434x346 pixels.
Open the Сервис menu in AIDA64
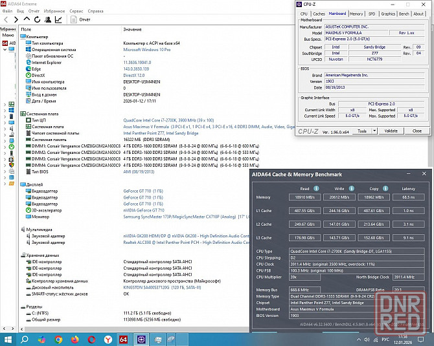click(x=76, y=11)
